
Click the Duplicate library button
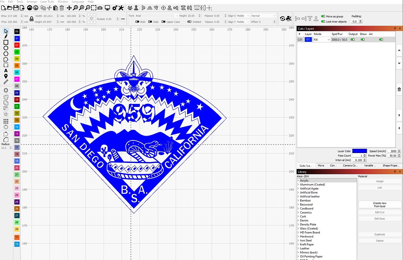click(x=379, y=234)
